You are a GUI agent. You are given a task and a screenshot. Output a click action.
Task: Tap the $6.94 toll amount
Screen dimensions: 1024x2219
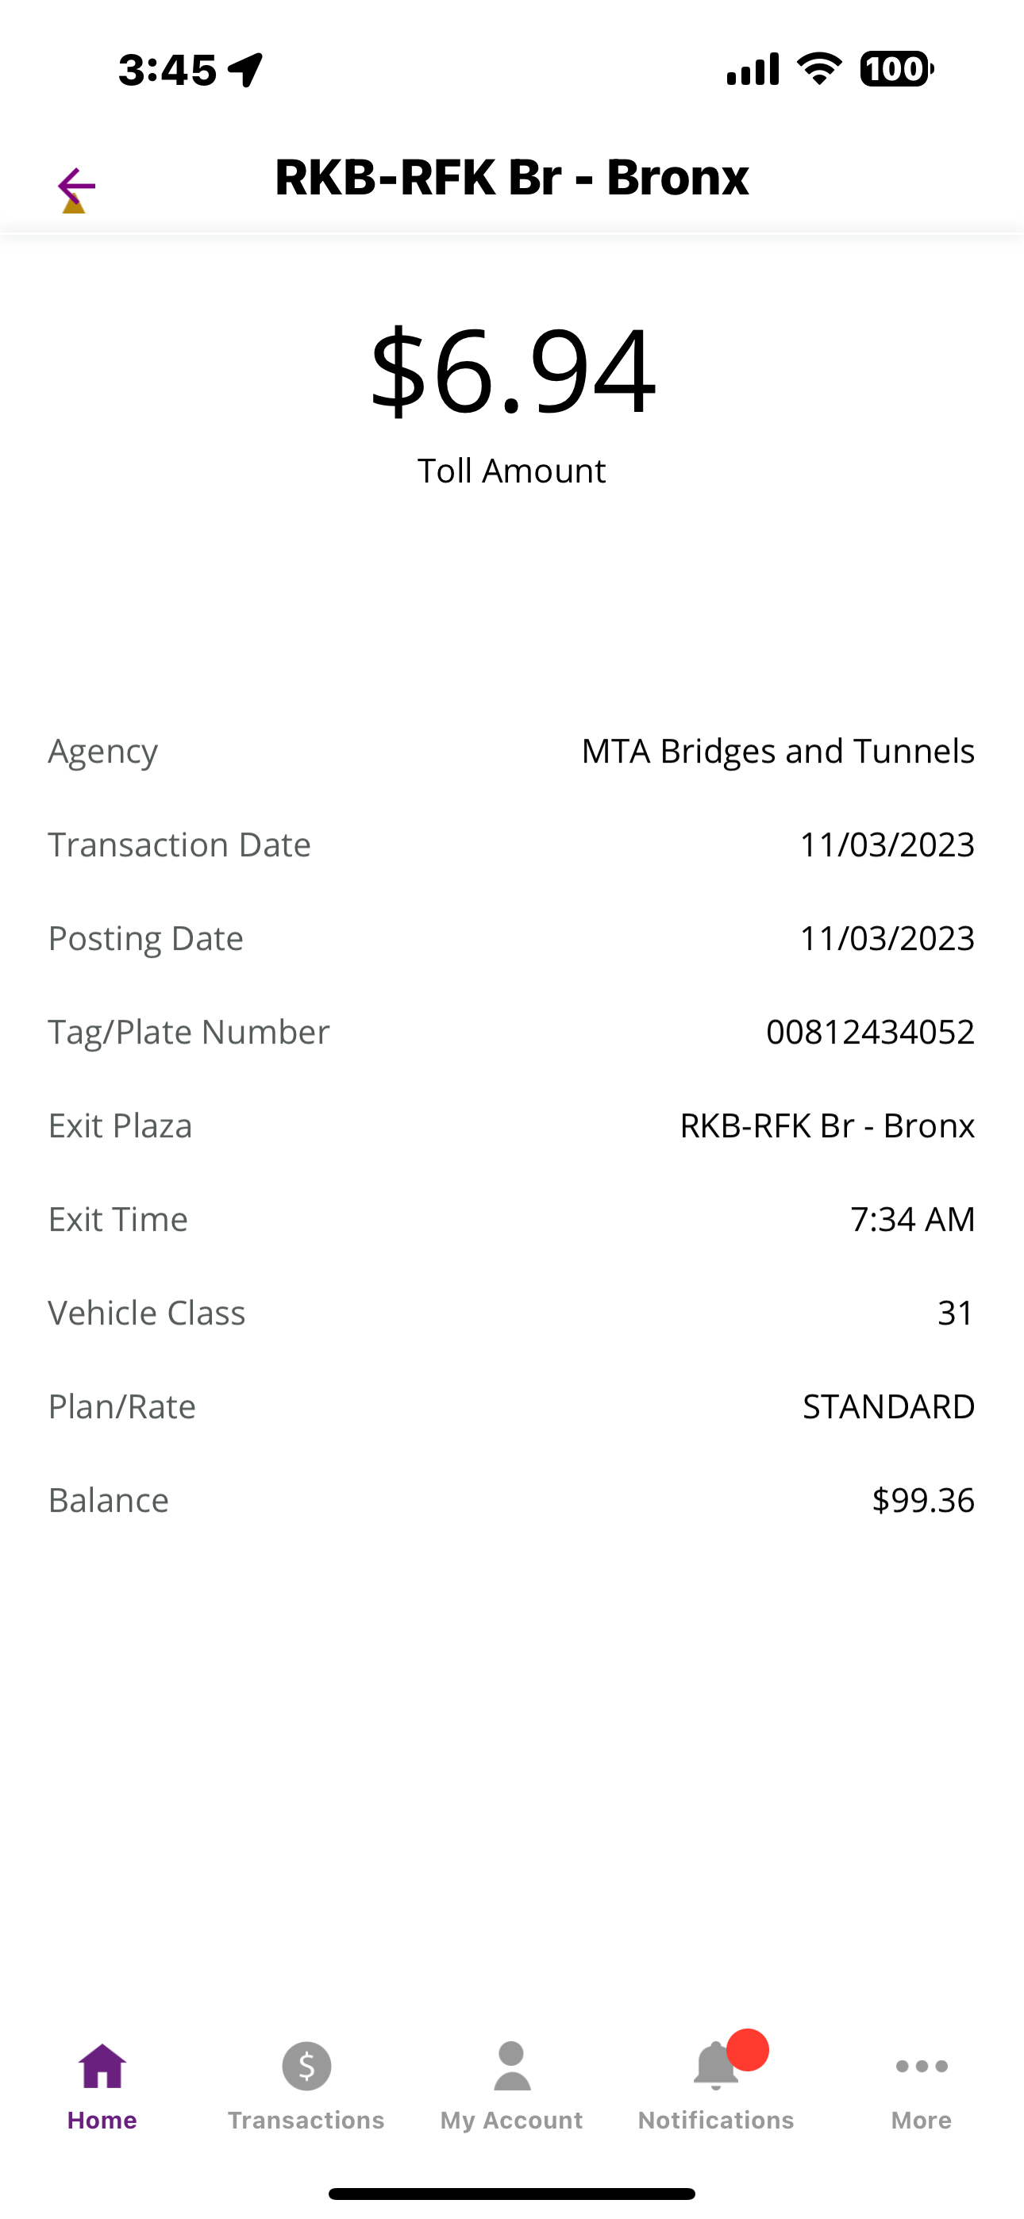[512, 371]
